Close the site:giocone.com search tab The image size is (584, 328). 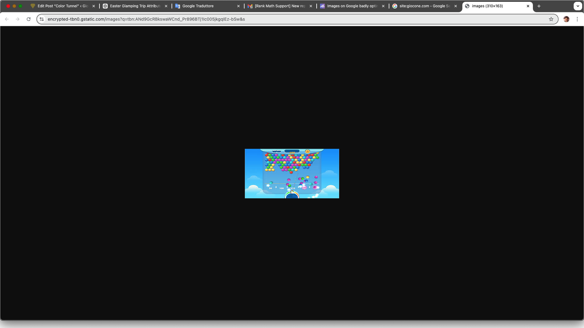455,6
